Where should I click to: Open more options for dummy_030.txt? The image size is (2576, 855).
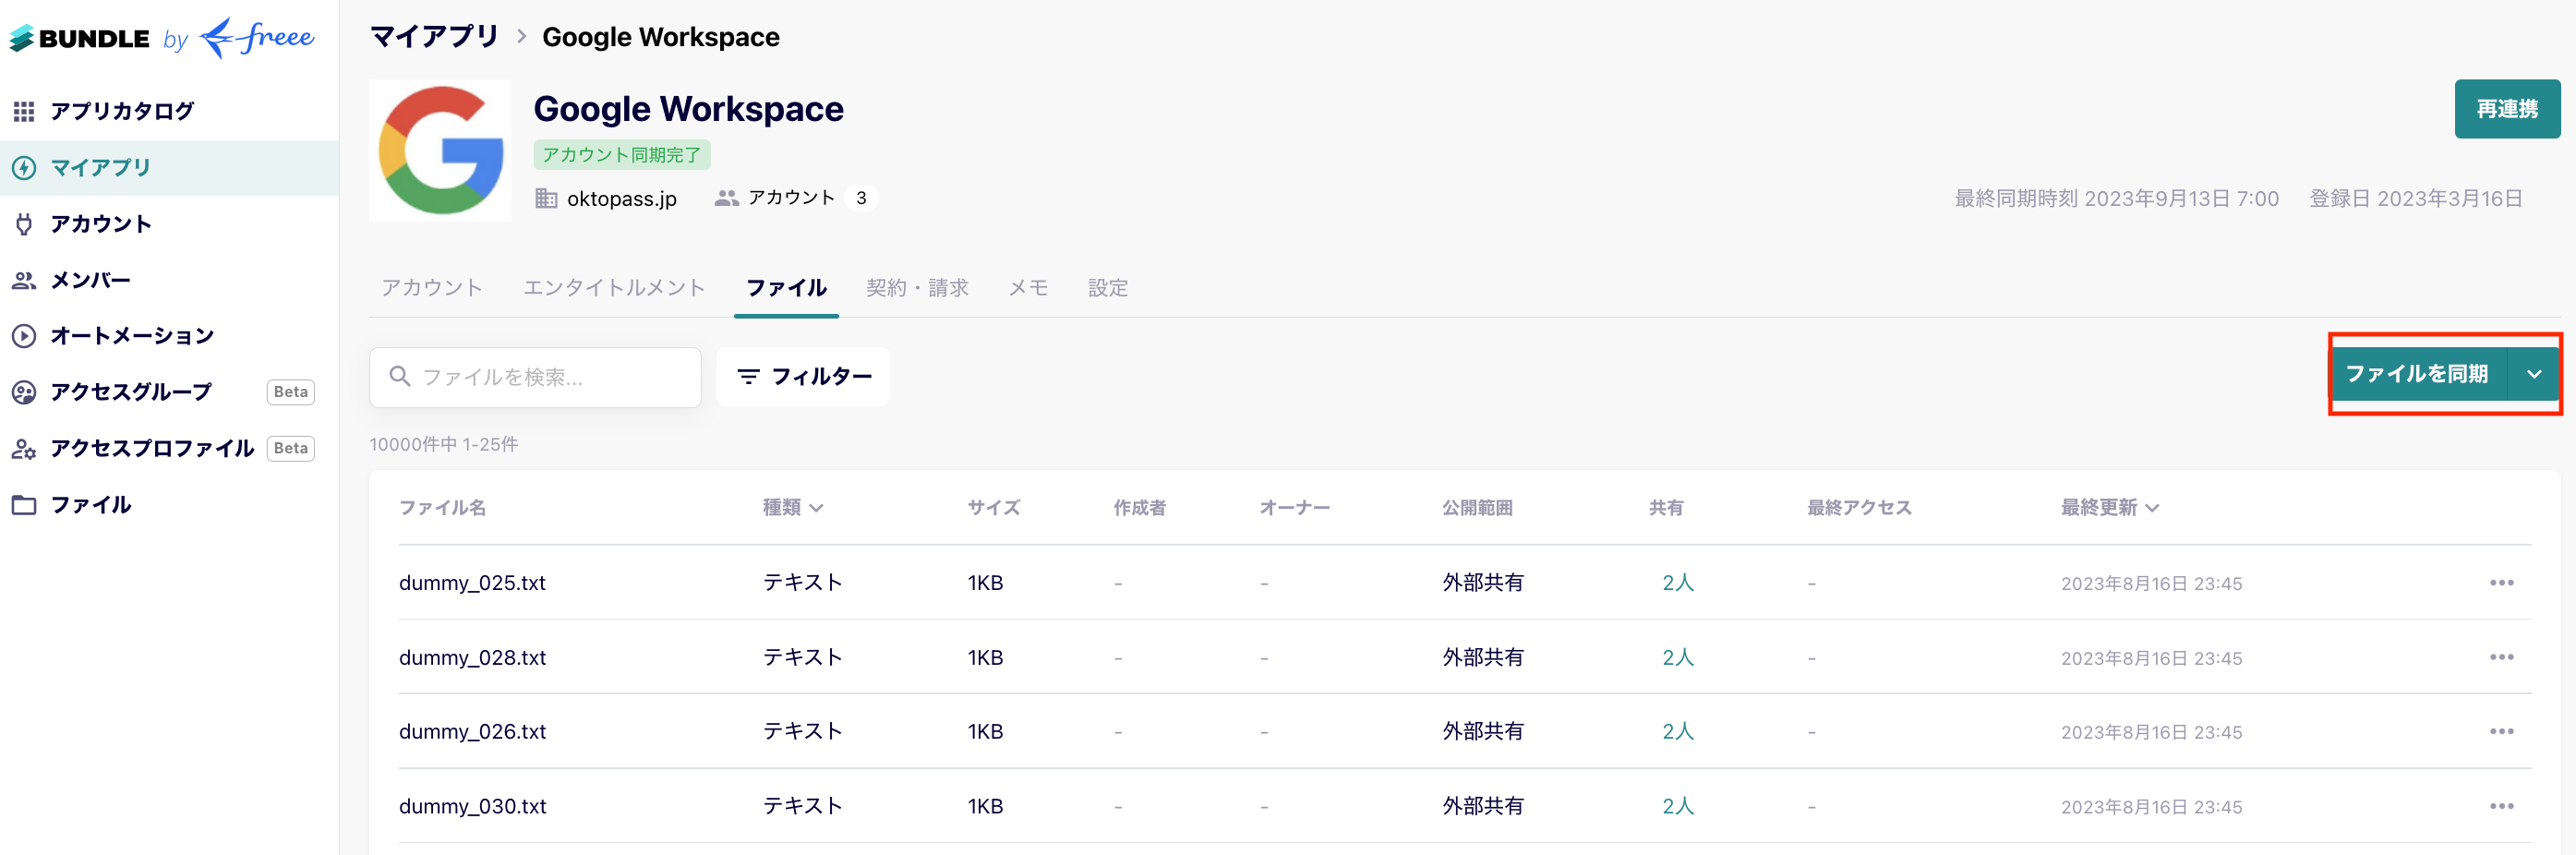[x=2502, y=807]
